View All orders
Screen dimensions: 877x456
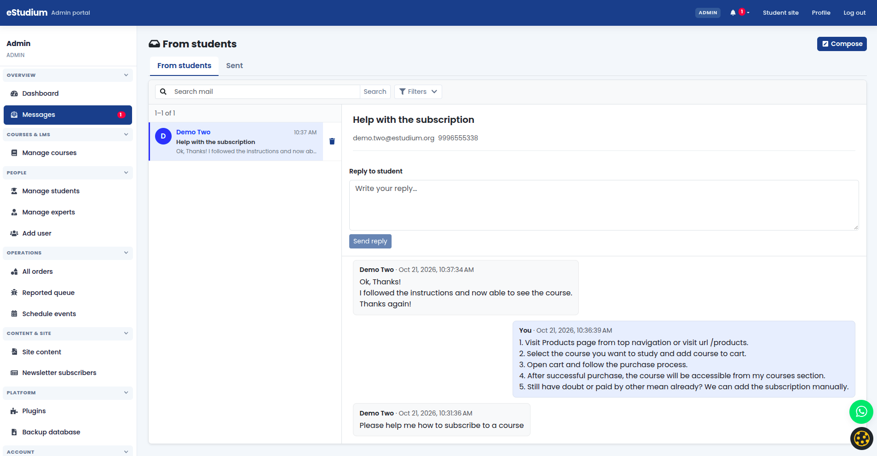point(68,271)
